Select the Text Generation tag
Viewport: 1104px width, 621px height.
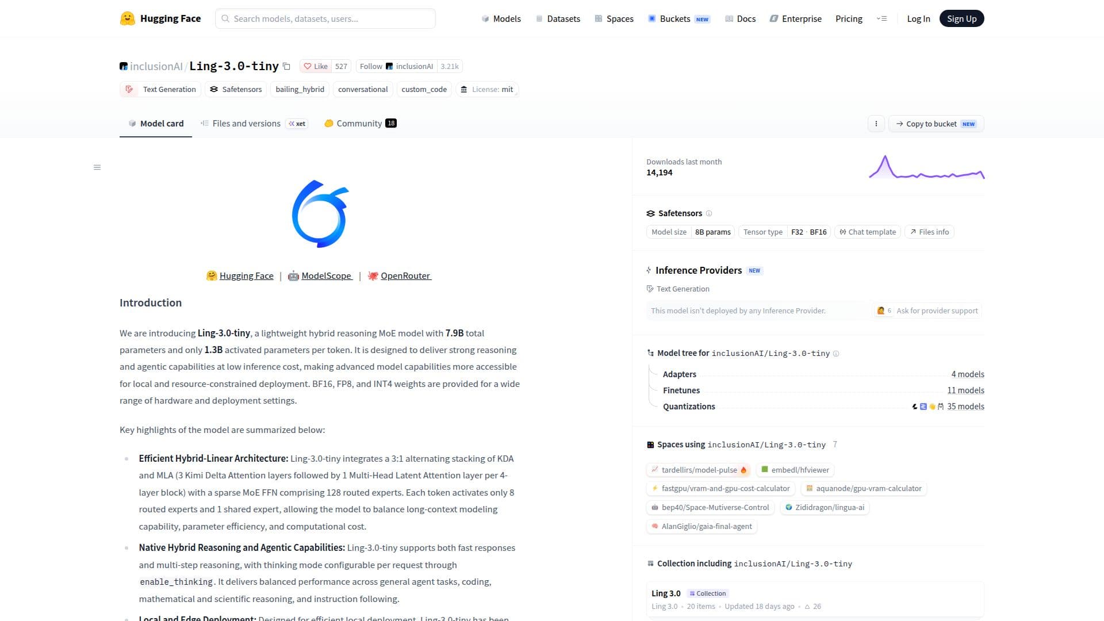pos(161,89)
